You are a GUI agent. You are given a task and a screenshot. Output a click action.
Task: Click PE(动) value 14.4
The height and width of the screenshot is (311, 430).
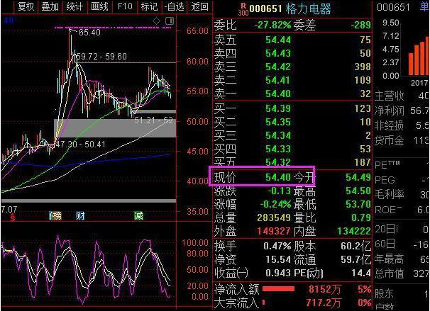click(x=362, y=273)
